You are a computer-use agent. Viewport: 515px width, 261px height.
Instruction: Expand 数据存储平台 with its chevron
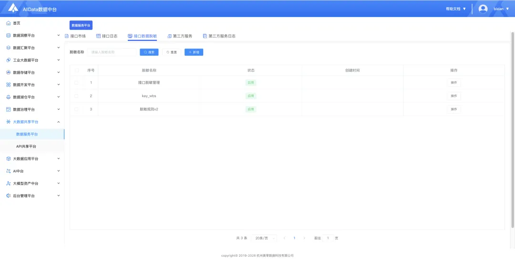pyautogui.click(x=59, y=72)
